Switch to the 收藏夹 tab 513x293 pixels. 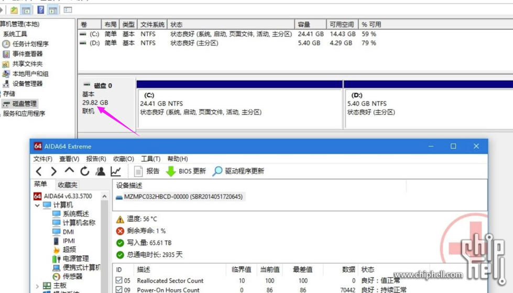(x=68, y=185)
